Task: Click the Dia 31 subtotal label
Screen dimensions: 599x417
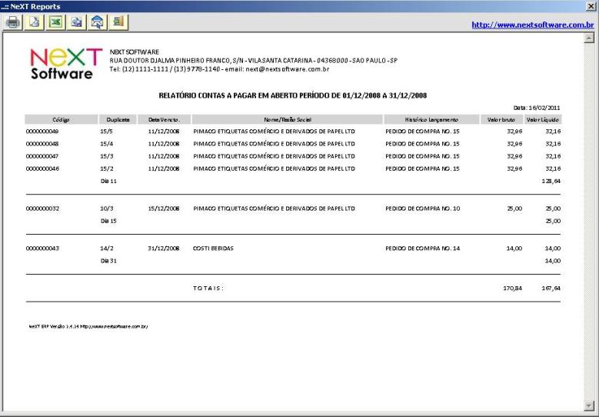Action: [x=108, y=261]
